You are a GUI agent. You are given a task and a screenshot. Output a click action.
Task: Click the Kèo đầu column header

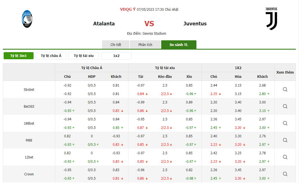165,76
